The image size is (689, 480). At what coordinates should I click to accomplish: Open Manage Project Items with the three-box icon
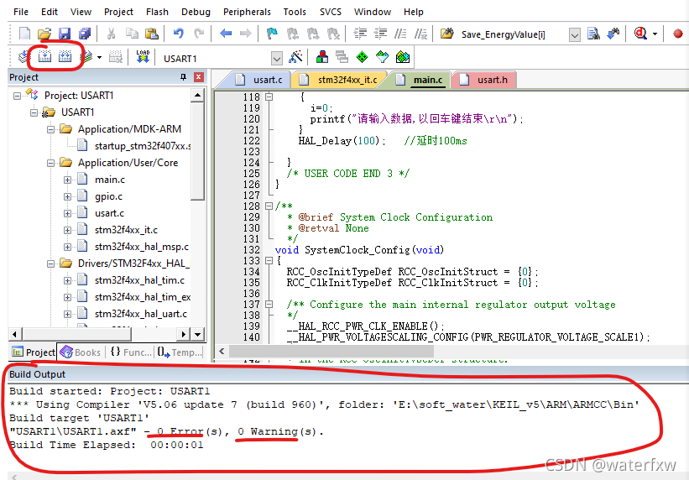[x=322, y=57]
